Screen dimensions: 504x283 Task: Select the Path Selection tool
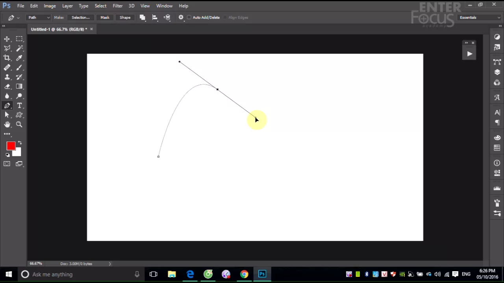(7, 115)
